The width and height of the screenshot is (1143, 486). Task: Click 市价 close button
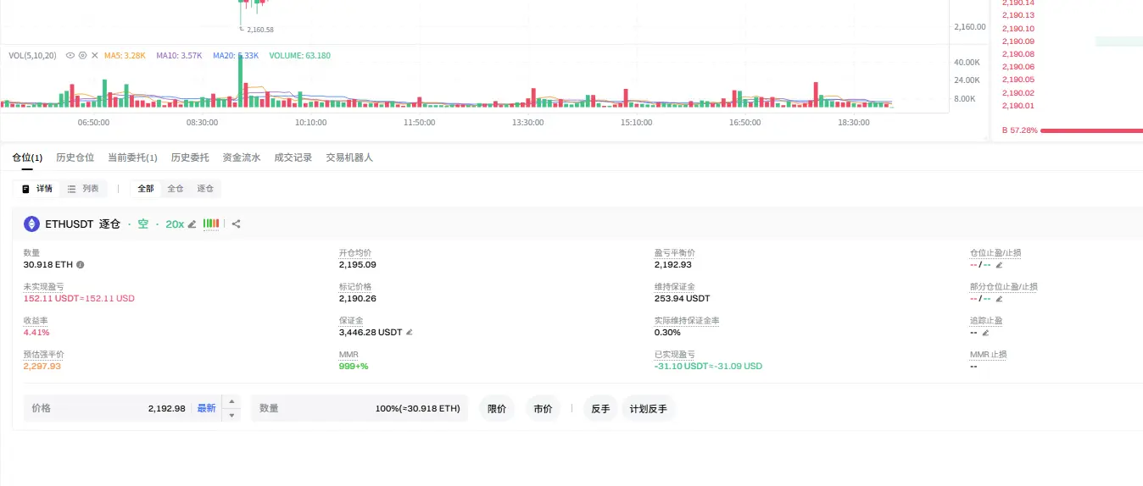click(x=543, y=408)
